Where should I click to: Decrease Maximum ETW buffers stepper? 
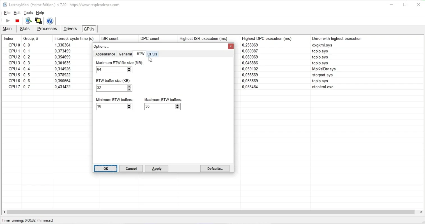[x=177, y=108]
